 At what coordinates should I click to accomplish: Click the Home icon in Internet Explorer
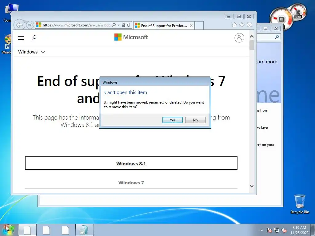tap(234, 25)
